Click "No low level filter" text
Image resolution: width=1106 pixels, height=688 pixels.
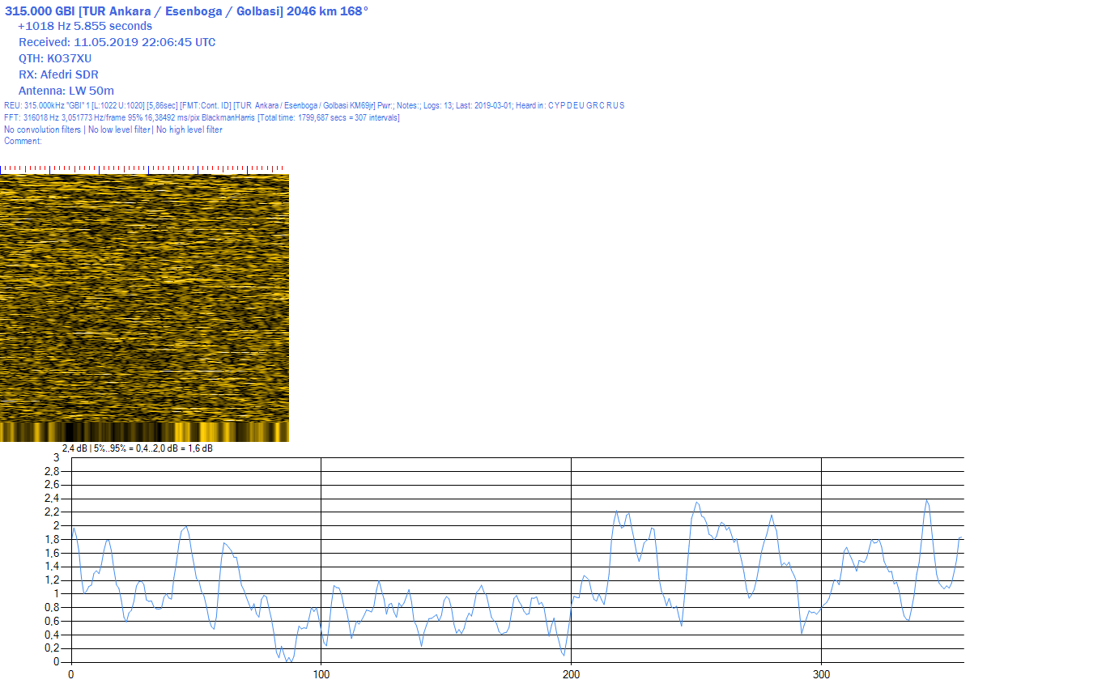tap(119, 130)
